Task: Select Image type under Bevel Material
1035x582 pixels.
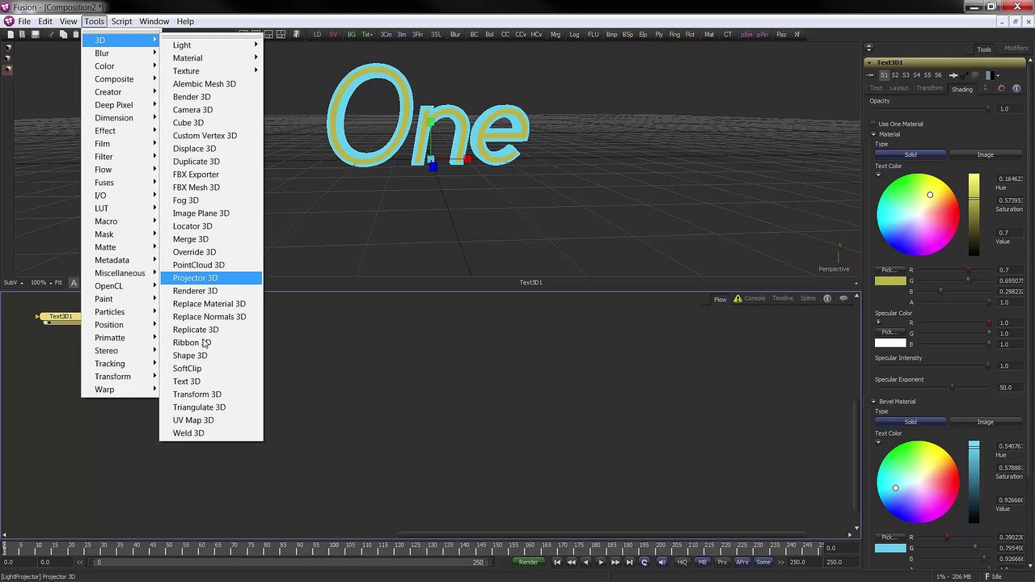Action: point(985,422)
